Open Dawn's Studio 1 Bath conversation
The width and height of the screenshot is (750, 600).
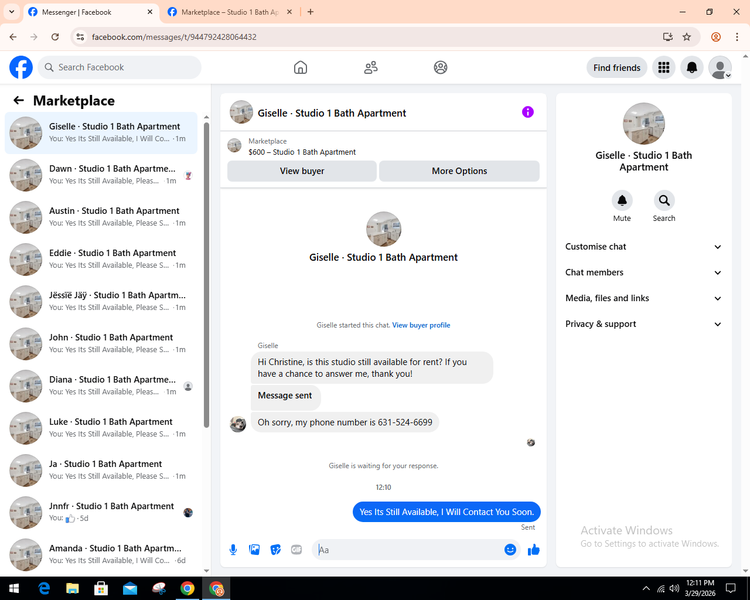(101, 175)
